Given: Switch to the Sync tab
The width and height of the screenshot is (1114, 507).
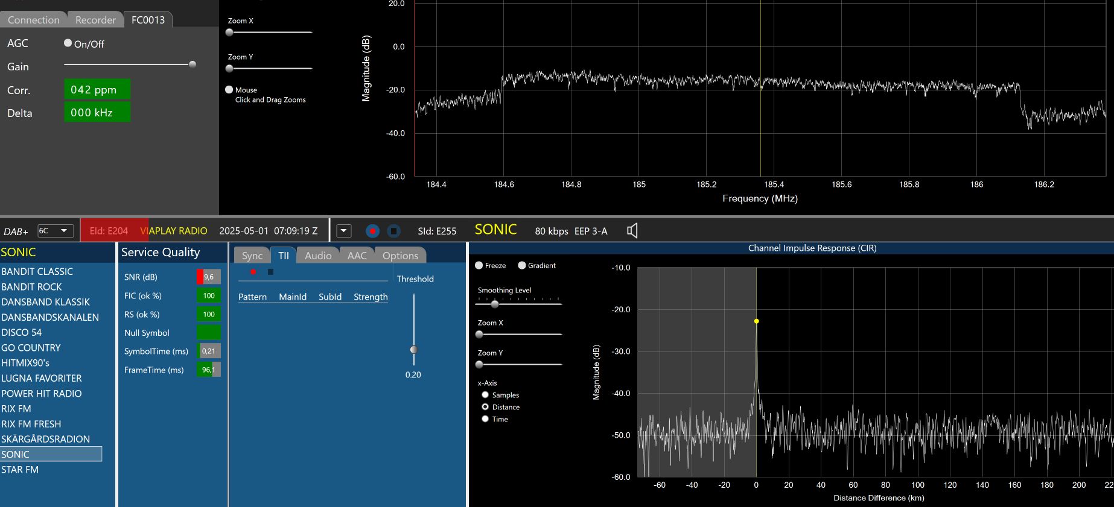Looking at the screenshot, I should click(x=252, y=256).
